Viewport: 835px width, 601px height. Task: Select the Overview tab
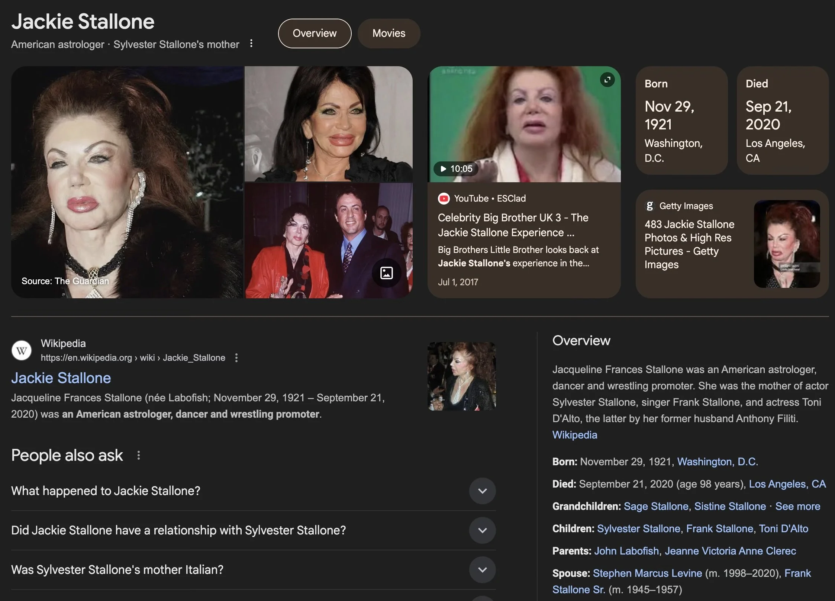[x=315, y=33]
